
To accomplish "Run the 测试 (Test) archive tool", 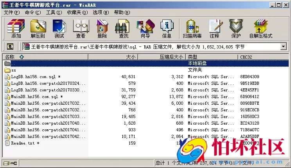I will pyautogui.click(x=59, y=28).
